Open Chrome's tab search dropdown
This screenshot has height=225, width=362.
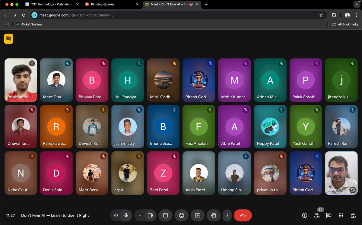pos(357,5)
